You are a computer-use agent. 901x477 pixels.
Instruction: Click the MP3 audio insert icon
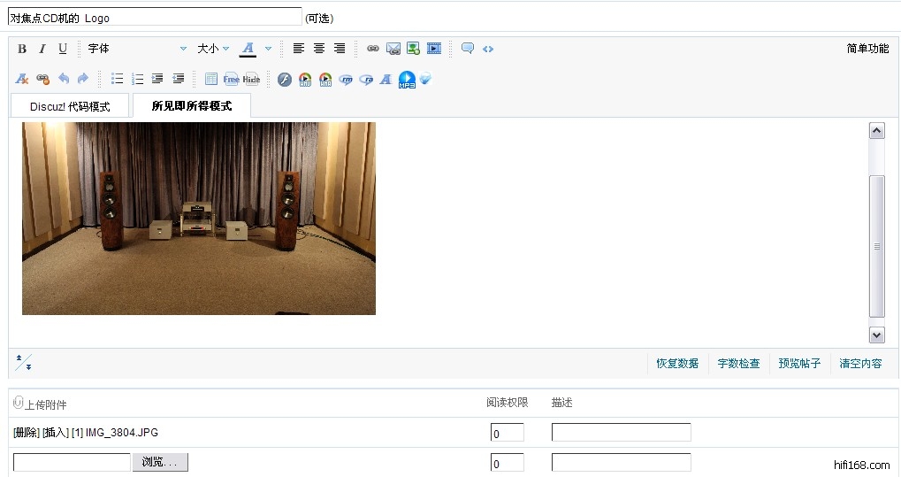click(x=407, y=80)
